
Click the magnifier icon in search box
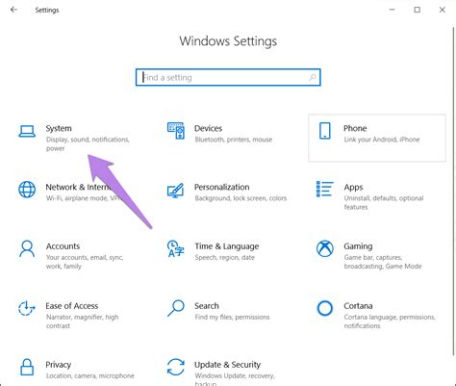click(313, 77)
